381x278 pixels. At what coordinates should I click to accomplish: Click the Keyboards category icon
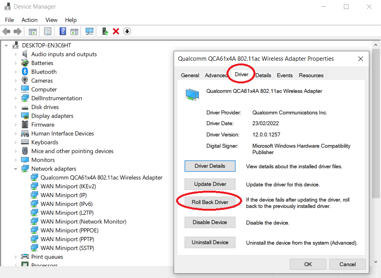tap(25, 142)
